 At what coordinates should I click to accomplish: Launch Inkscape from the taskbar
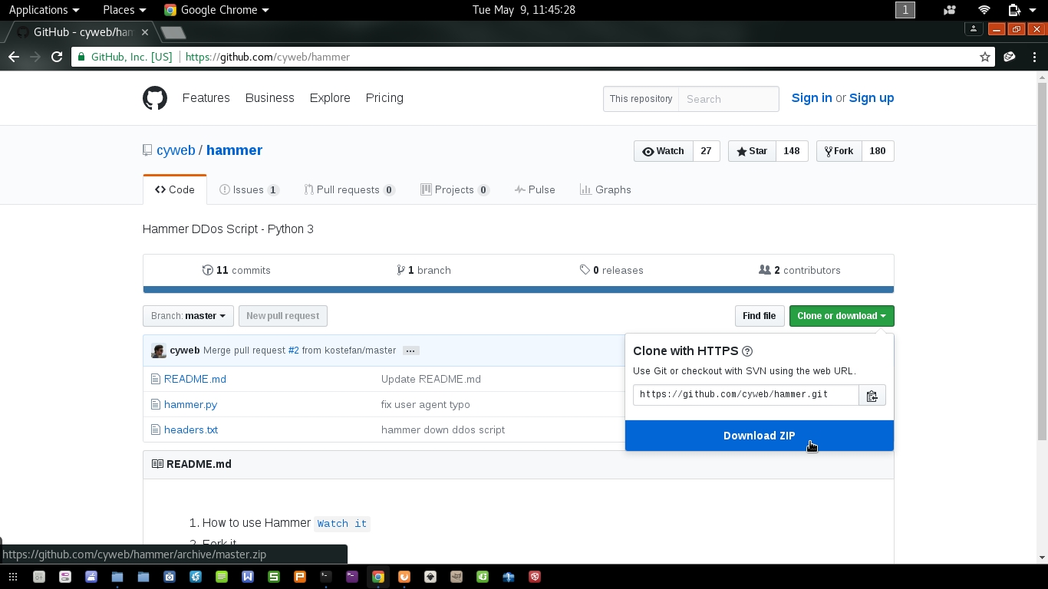tap(430, 577)
